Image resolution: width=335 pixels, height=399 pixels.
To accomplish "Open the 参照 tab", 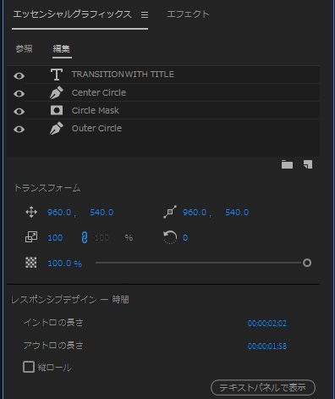I will (x=24, y=49).
